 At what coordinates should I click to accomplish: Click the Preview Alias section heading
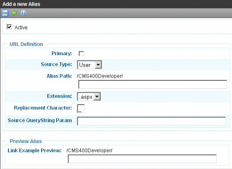(x=26, y=141)
